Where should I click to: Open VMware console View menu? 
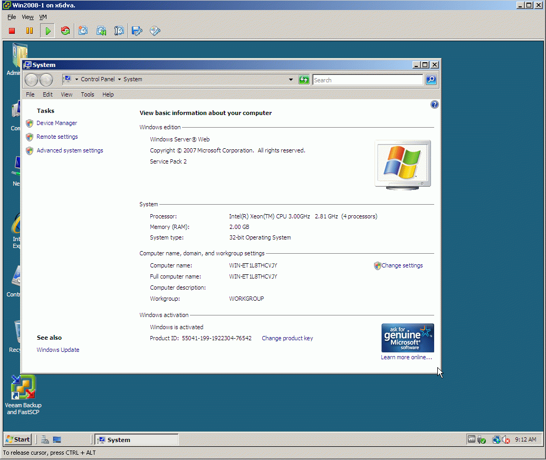point(27,17)
